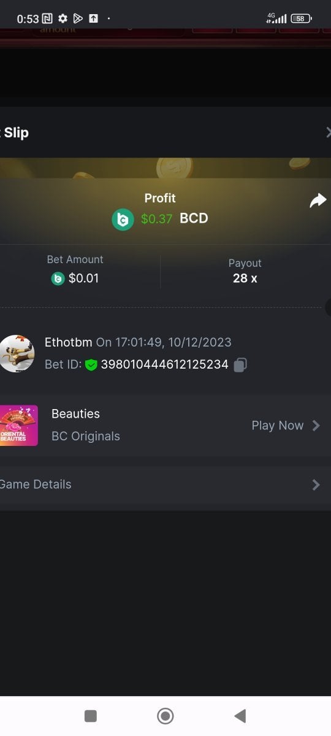Viewport: 331px width, 736px height.
Task: Tap the Ethotbm username
Action: point(68,342)
